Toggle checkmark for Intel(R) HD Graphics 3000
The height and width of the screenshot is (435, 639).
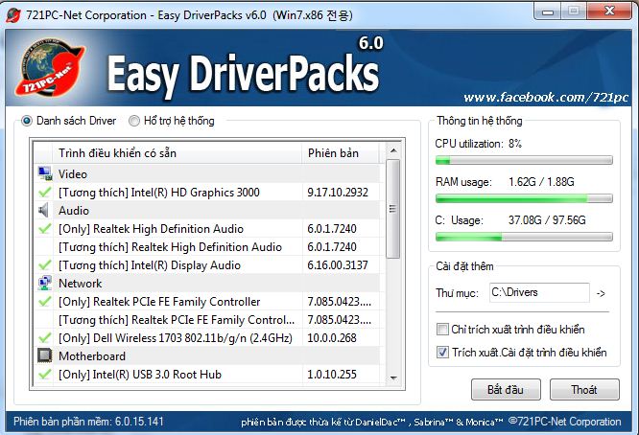click(44, 192)
